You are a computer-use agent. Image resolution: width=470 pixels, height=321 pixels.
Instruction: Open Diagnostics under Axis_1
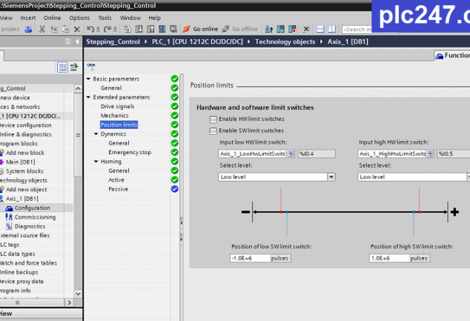[30, 226]
